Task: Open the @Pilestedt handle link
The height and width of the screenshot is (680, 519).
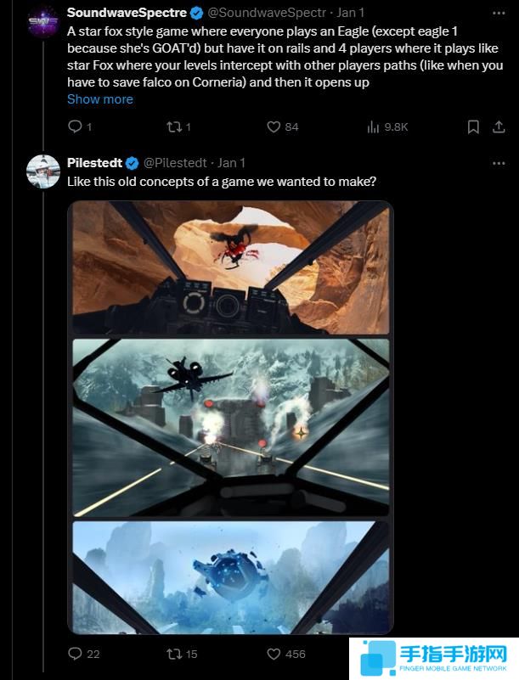Action: 176,162
